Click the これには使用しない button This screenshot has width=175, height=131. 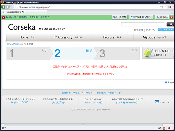click(x=141, y=17)
